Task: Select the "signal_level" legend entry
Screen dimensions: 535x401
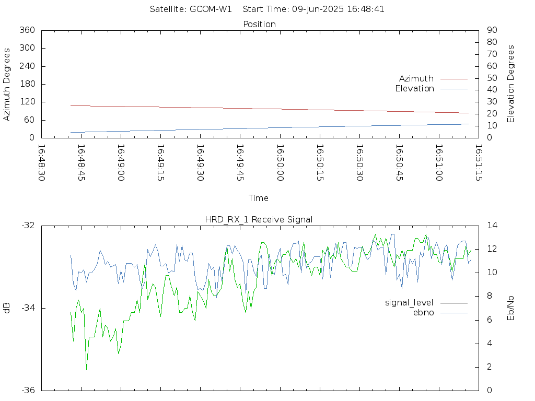Action: [409, 303]
